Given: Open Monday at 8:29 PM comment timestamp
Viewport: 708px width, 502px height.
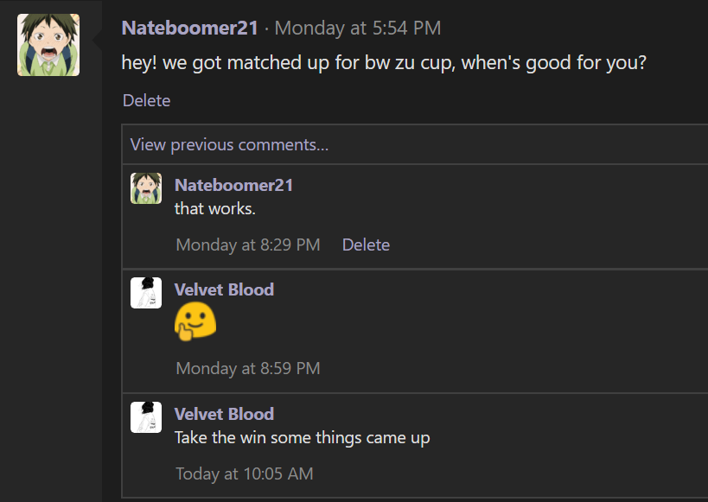Looking at the screenshot, I should pyautogui.click(x=248, y=245).
